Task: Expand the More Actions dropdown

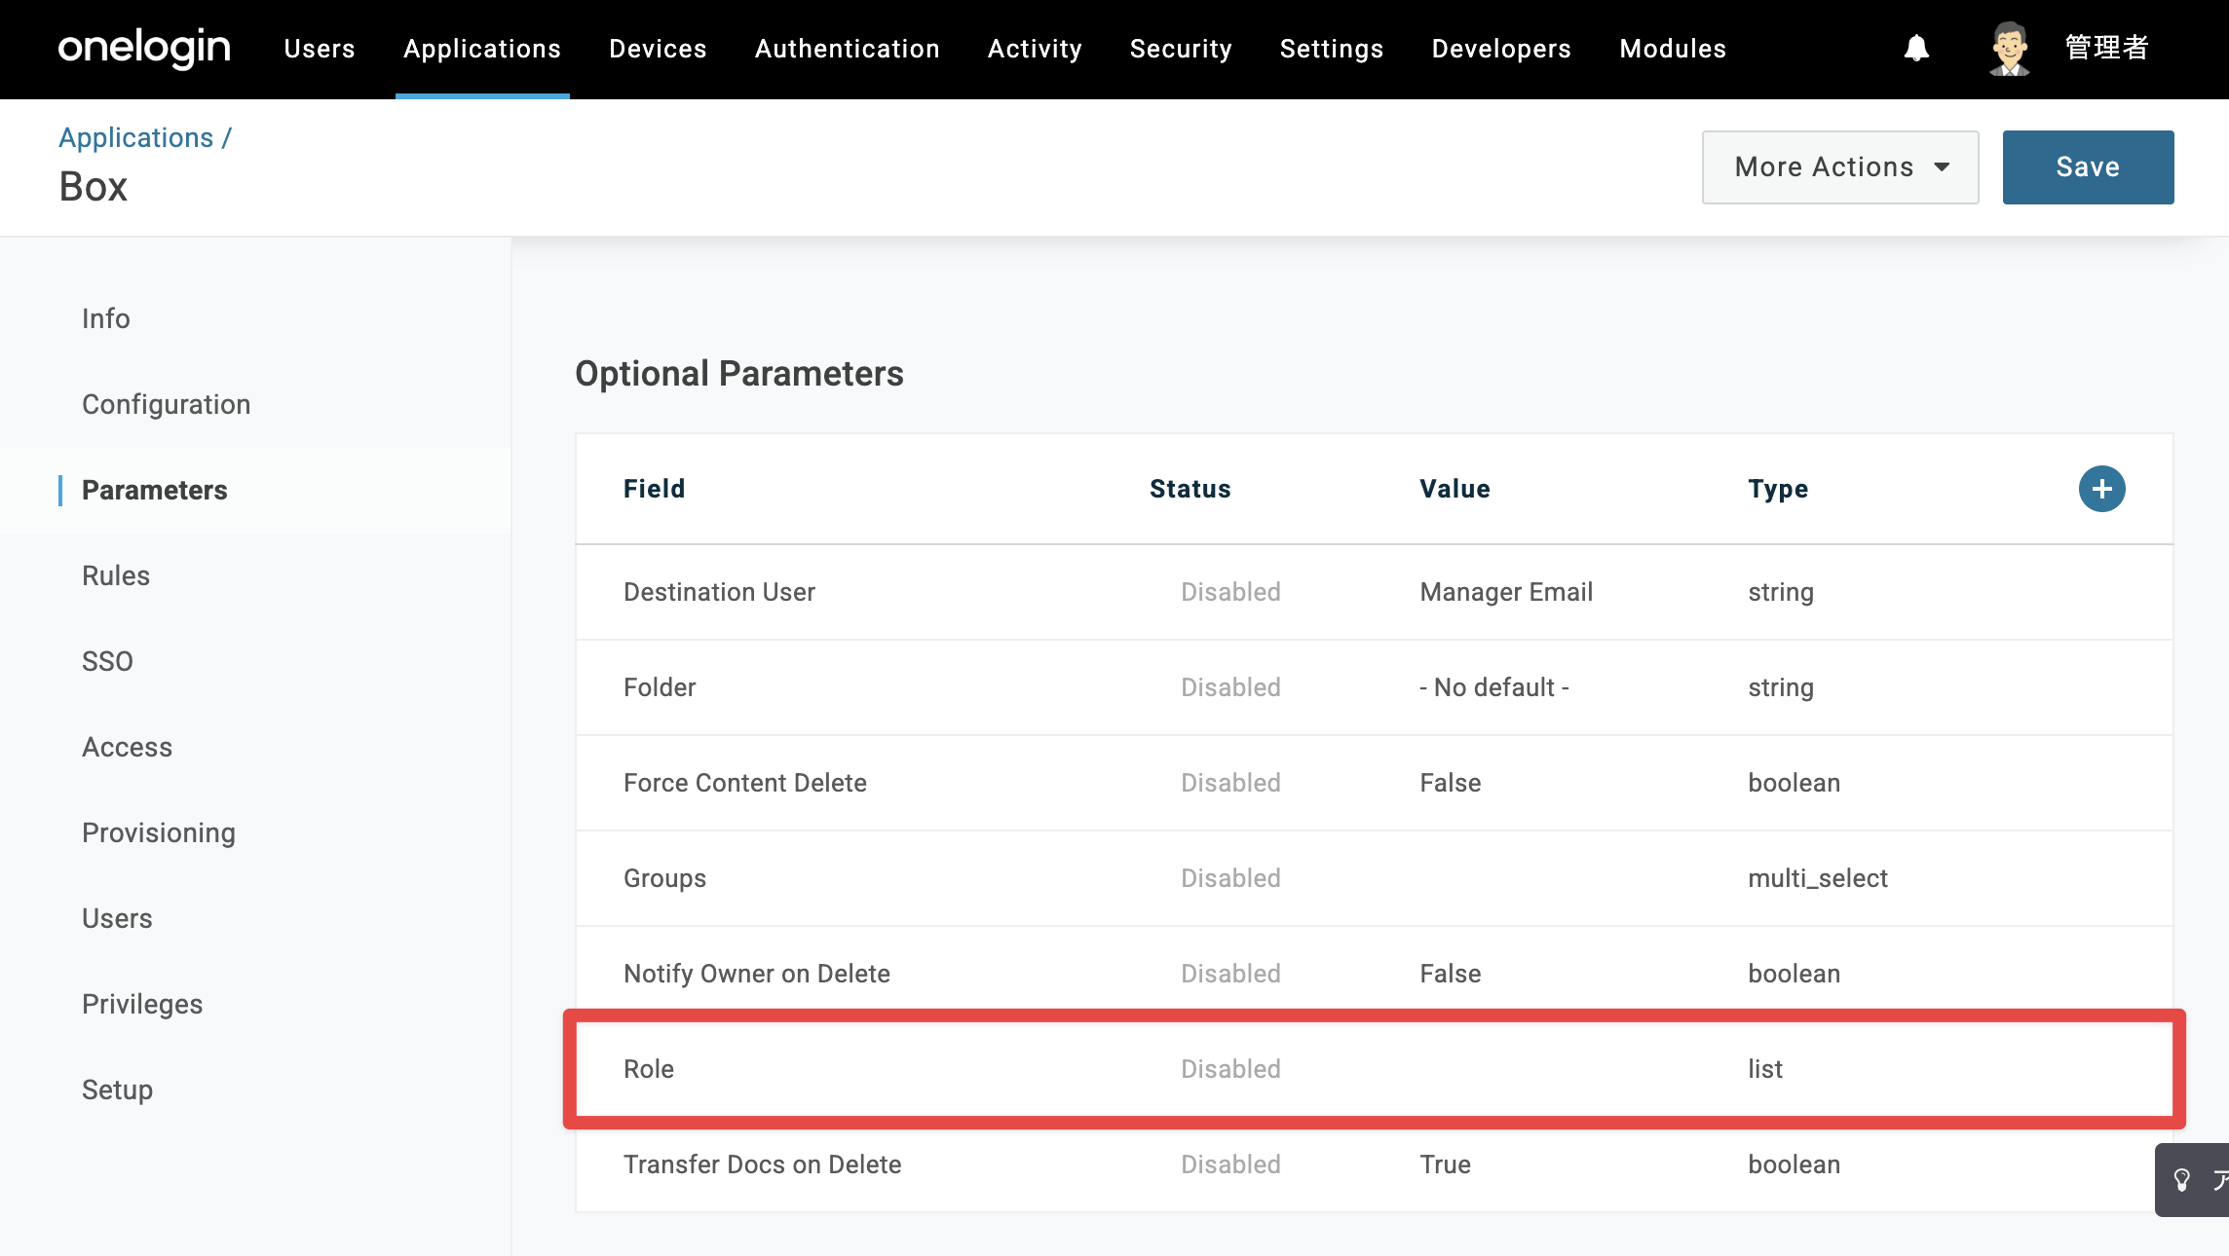Action: (1839, 167)
